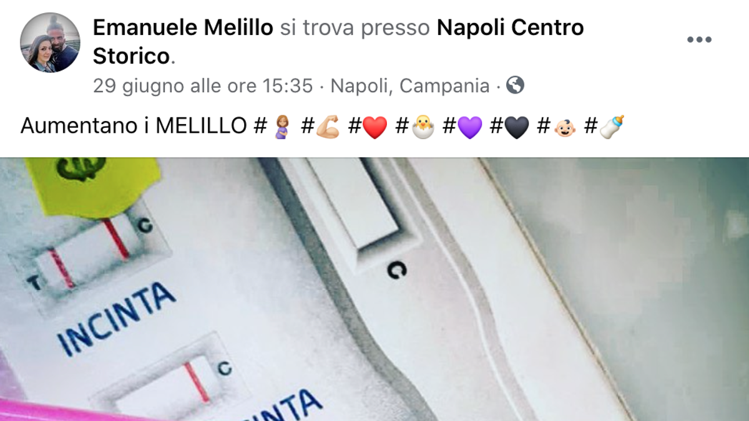Open Emanuele Melillo's profile picture
This screenshot has height=421, width=749.
pyautogui.click(x=50, y=42)
